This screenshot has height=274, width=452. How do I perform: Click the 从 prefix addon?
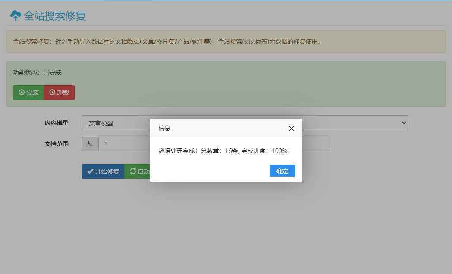click(x=90, y=144)
